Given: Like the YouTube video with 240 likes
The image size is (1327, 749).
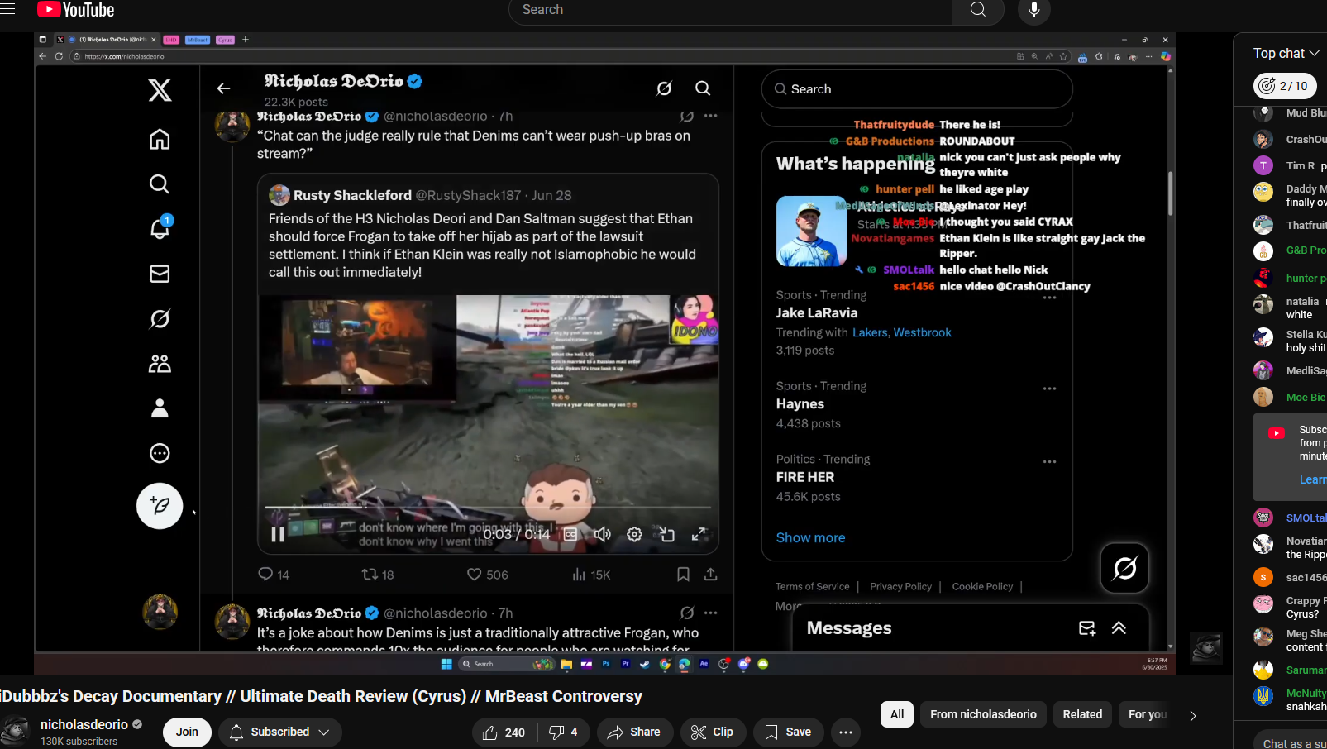Looking at the screenshot, I should (x=504, y=732).
